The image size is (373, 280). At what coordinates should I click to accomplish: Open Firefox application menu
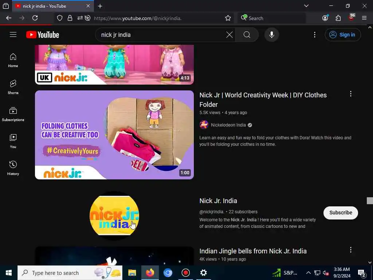pos(364,18)
